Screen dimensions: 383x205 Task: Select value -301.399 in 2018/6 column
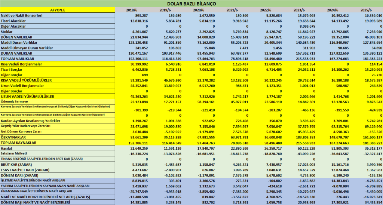coord(141,110)
